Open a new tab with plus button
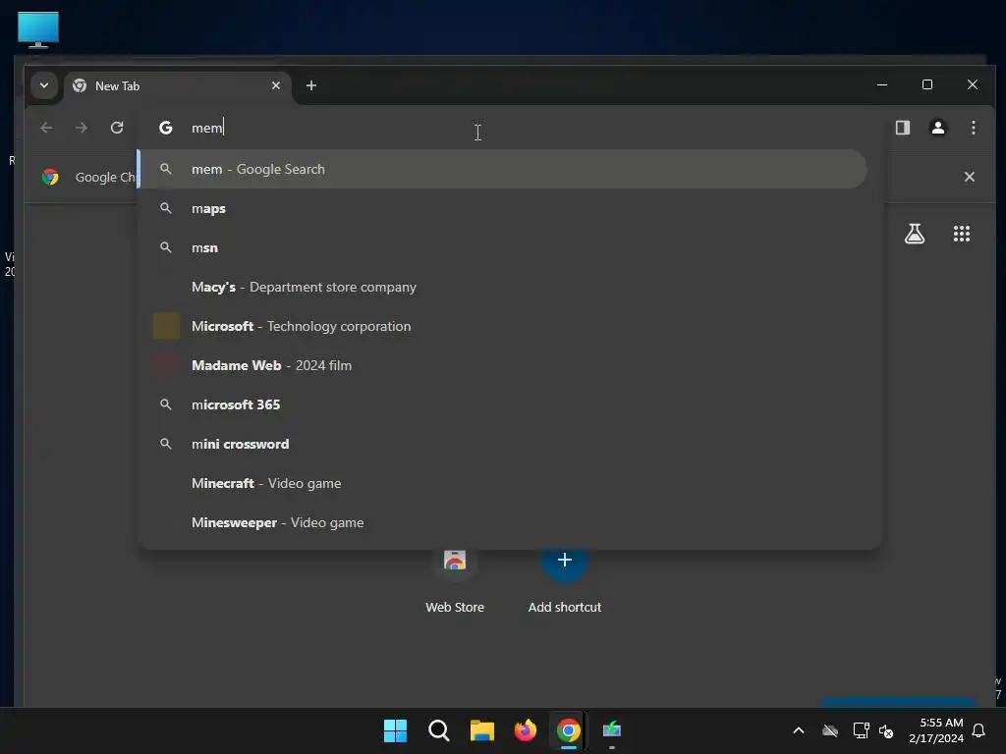 pyautogui.click(x=311, y=85)
